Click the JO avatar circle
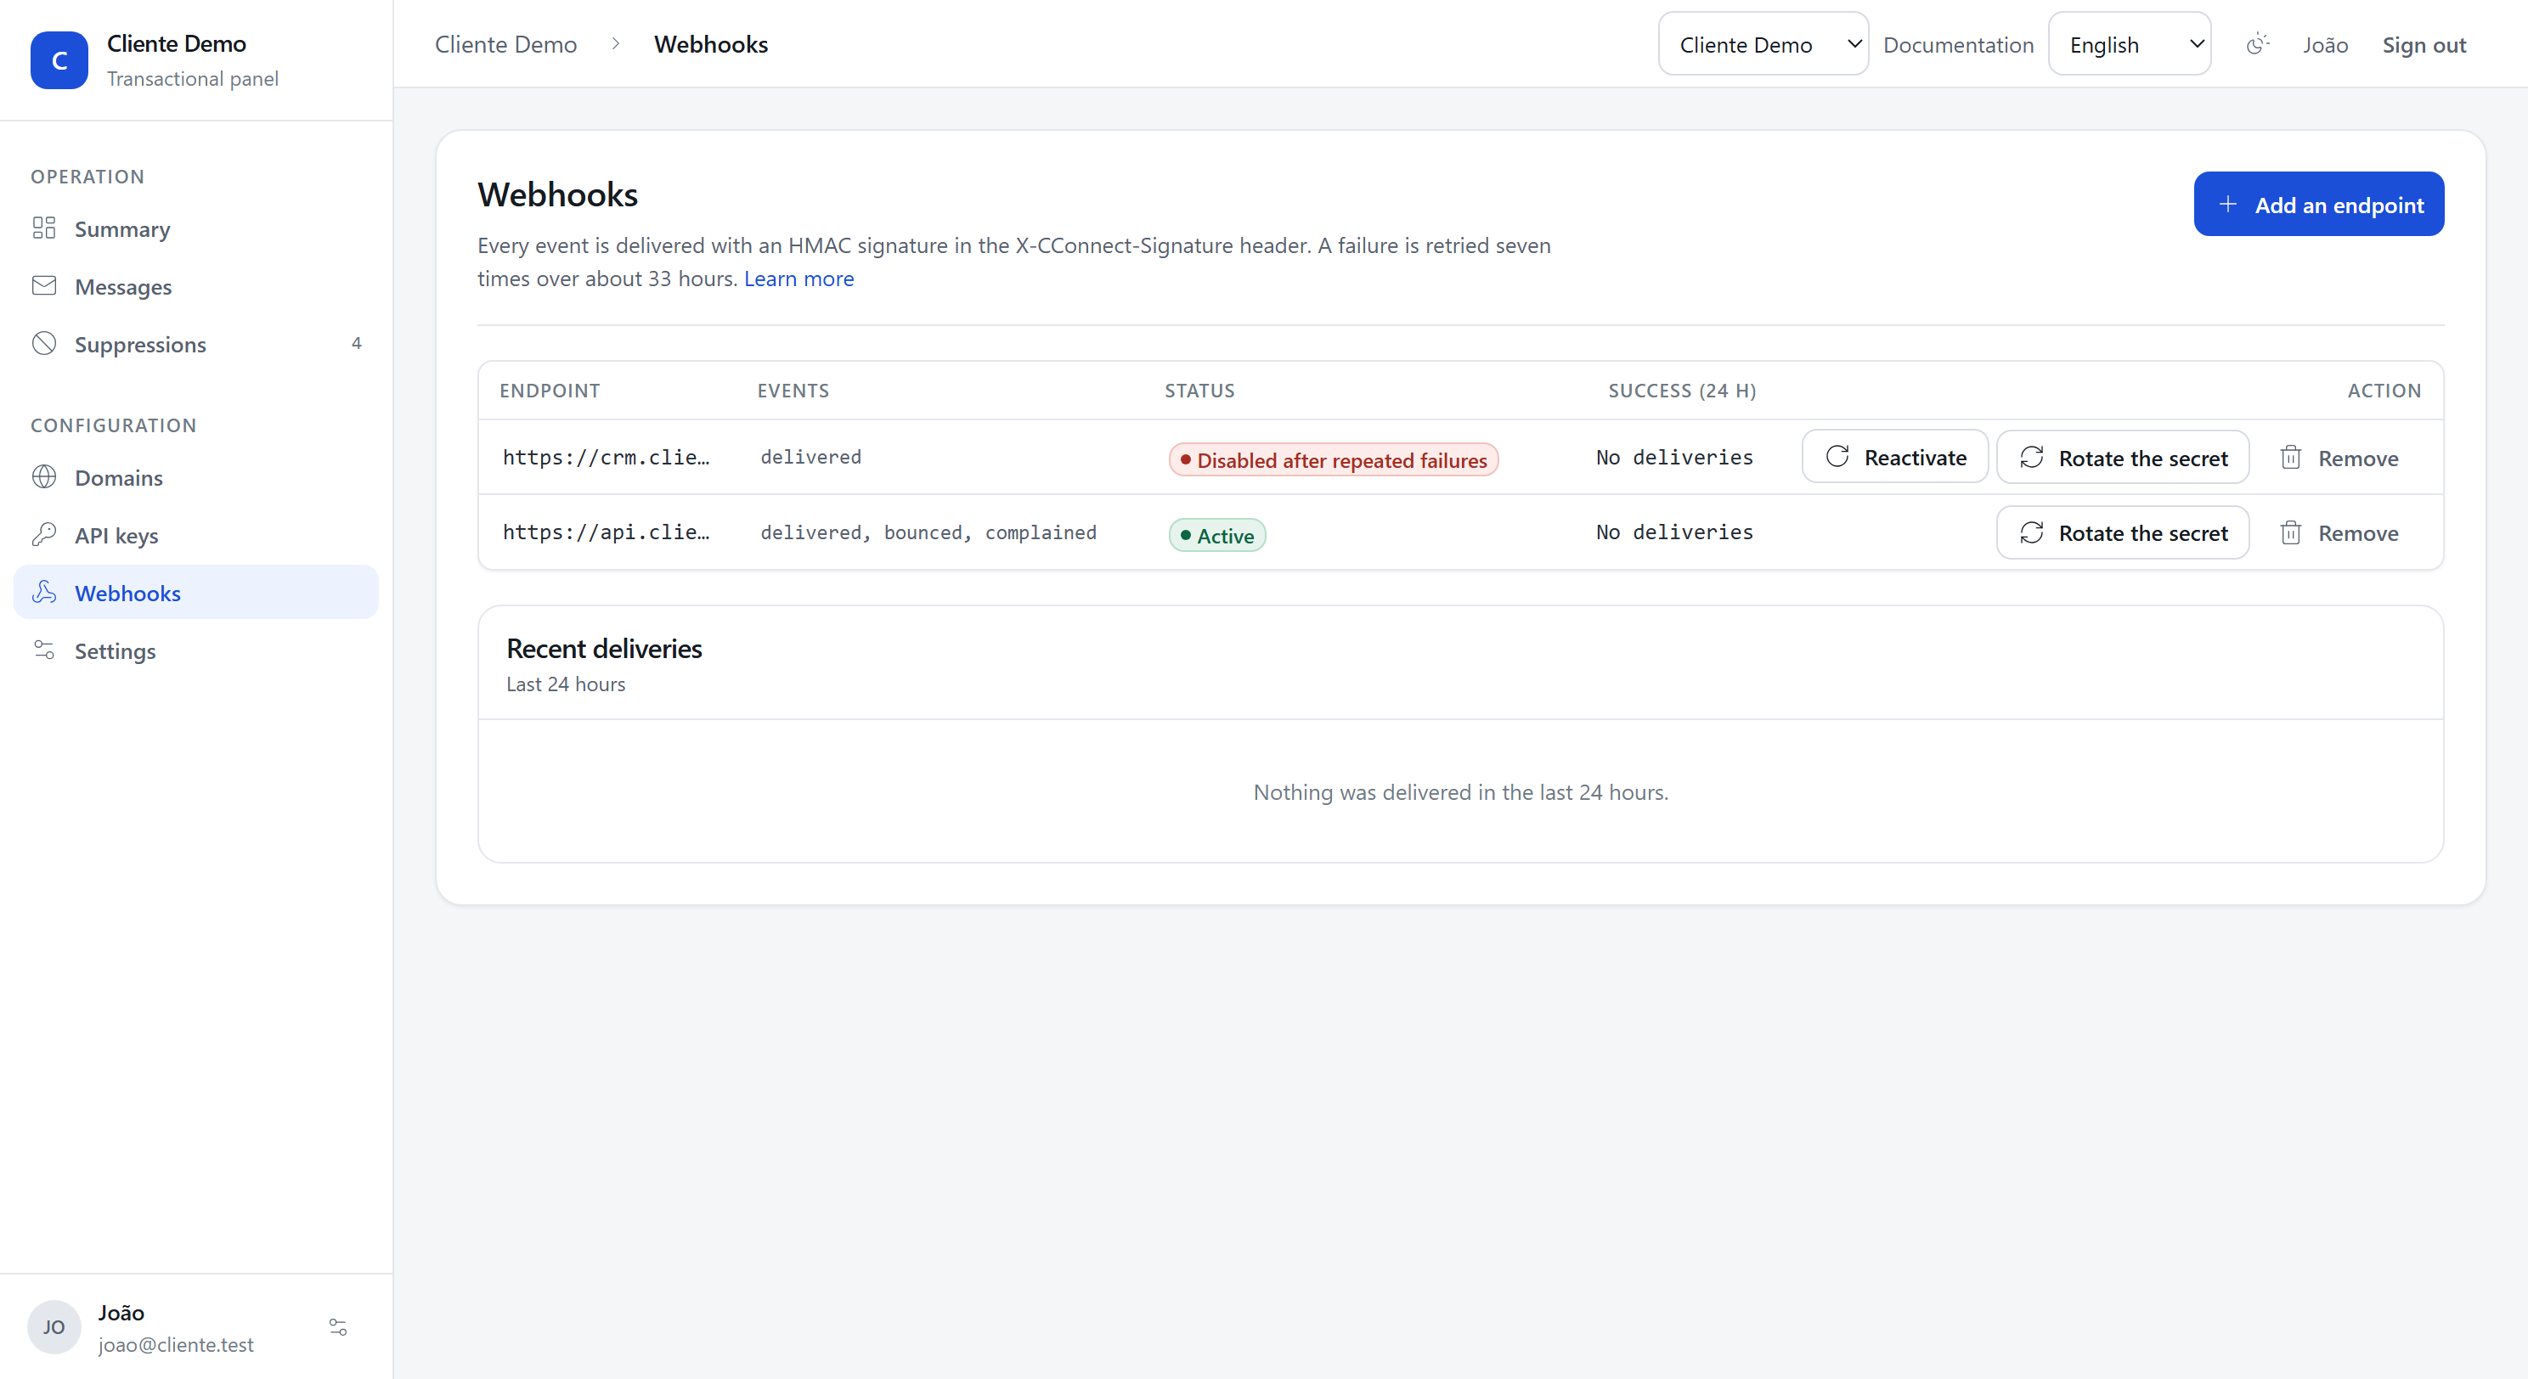The width and height of the screenshot is (2528, 1379). (x=54, y=1327)
